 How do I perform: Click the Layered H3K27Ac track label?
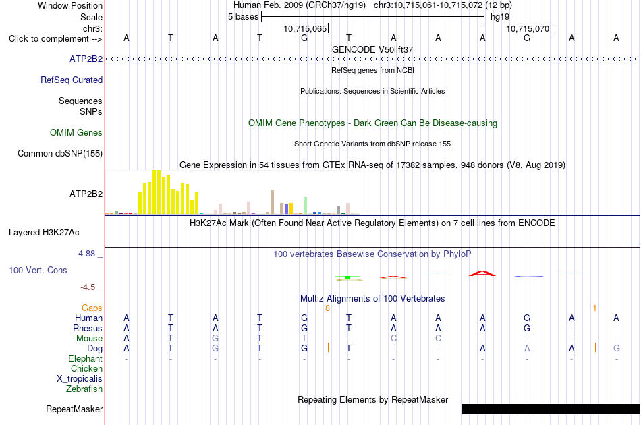click(x=44, y=232)
